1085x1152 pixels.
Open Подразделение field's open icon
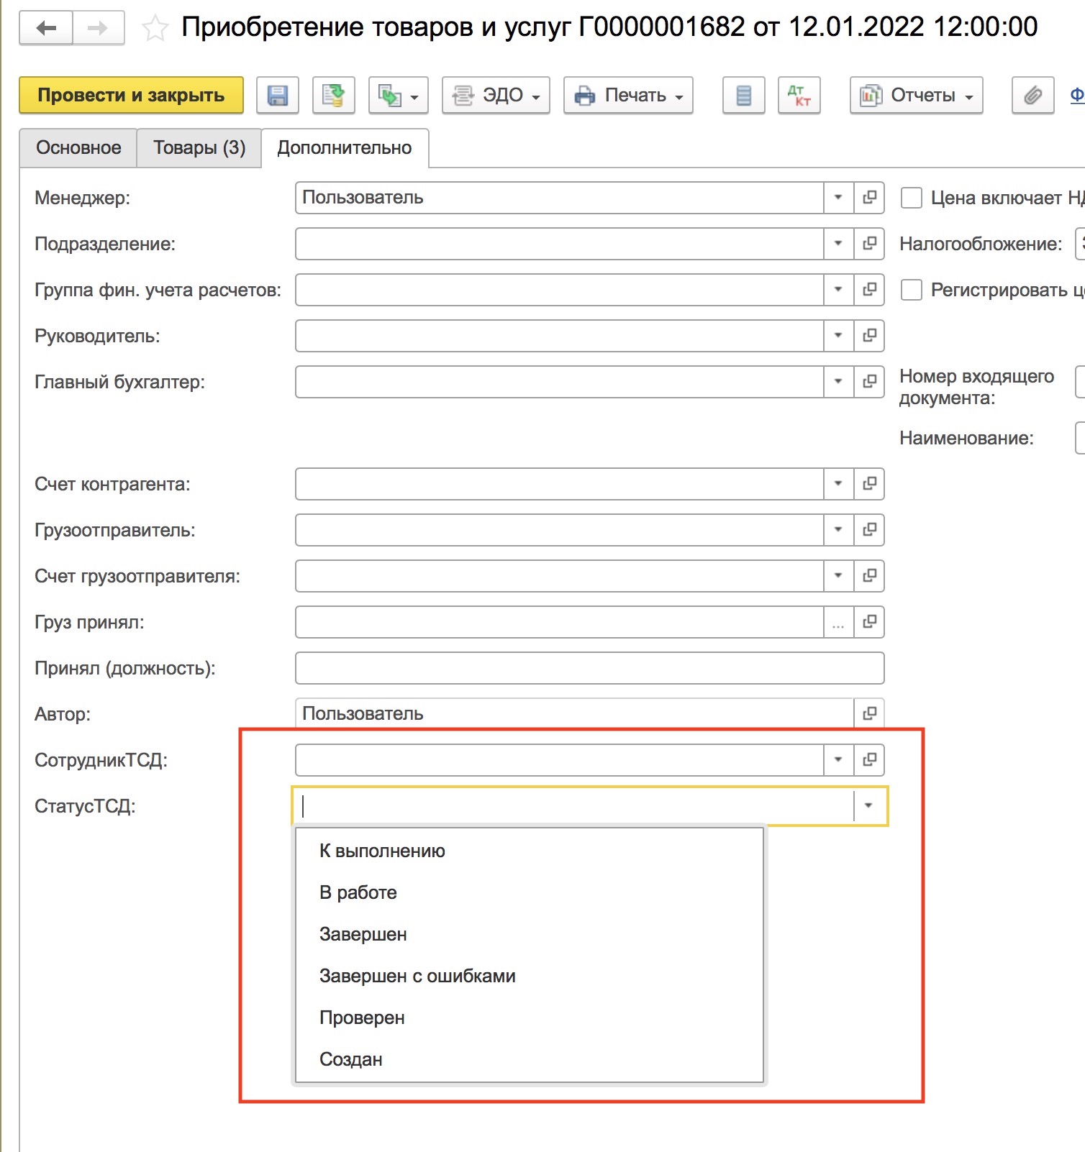pos(869,244)
